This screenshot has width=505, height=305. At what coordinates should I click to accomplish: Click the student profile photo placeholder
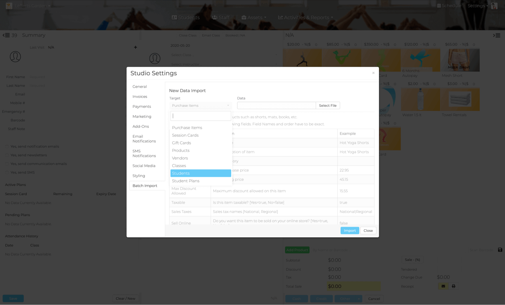pyautogui.click(x=15, y=57)
